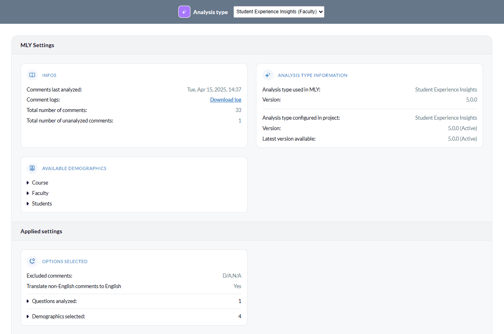The width and height of the screenshot is (504, 334).
Task: Click the unanalyzed comments value 1
Action: pyautogui.click(x=240, y=120)
